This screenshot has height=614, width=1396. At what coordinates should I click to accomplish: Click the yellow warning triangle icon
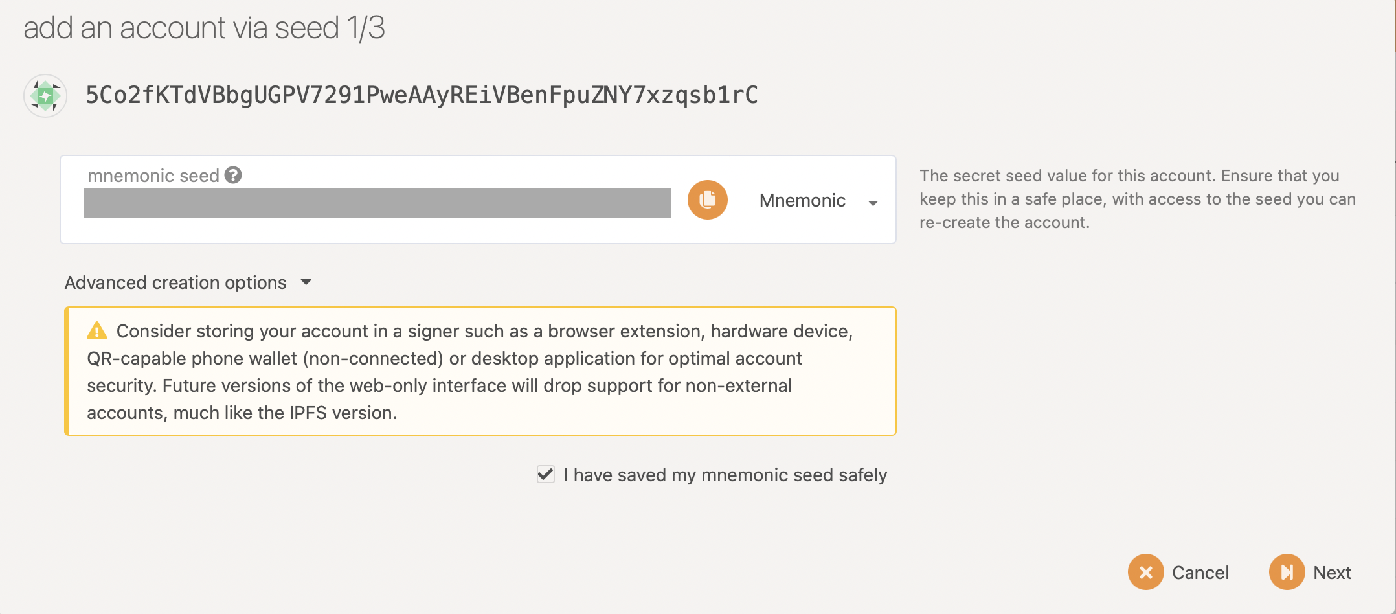pos(96,331)
